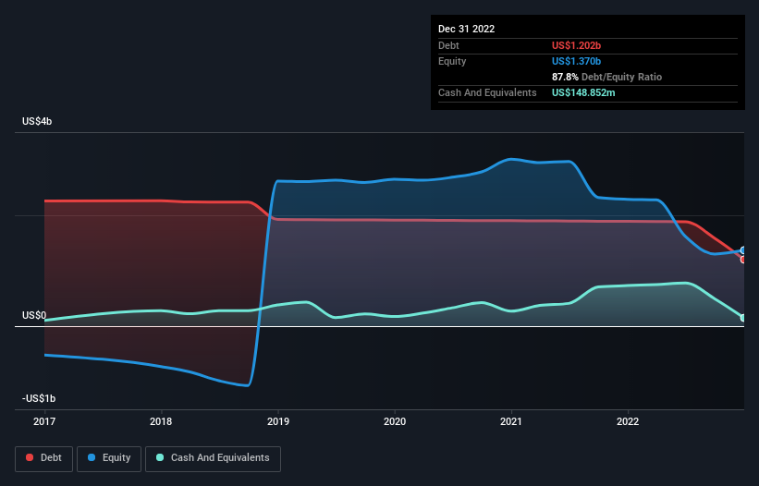Click Cash And Equivalents label in tooltip

coord(487,92)
